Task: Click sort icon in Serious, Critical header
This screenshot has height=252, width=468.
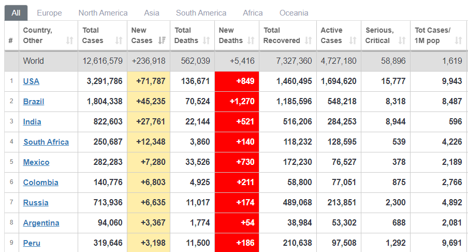Action: pyautogui.click(x=402, y=40)
